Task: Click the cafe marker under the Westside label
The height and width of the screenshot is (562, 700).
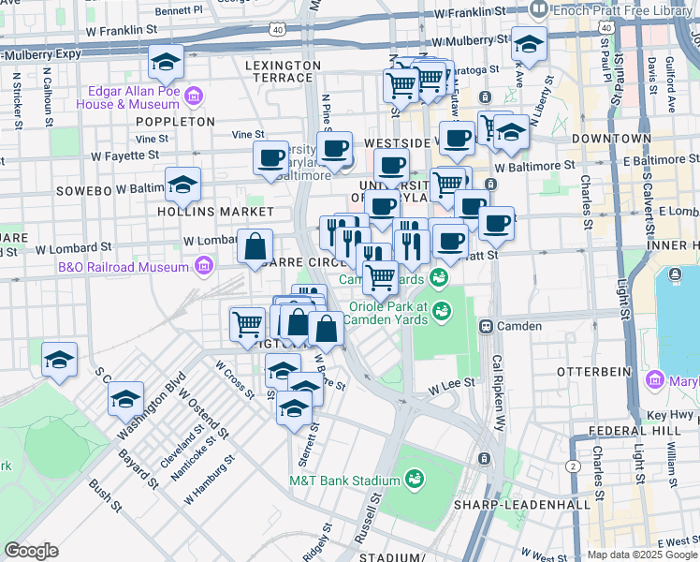Action: 391,169
